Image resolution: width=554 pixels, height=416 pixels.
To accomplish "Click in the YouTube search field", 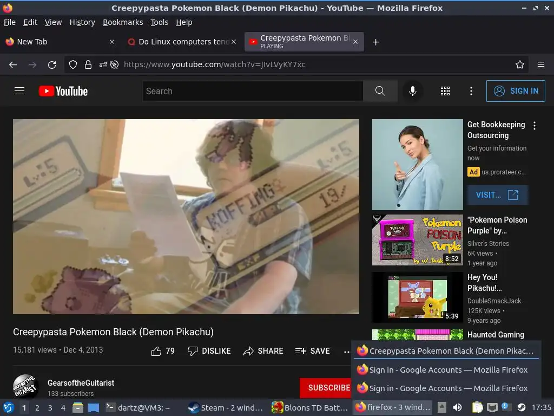I will 253,91.
